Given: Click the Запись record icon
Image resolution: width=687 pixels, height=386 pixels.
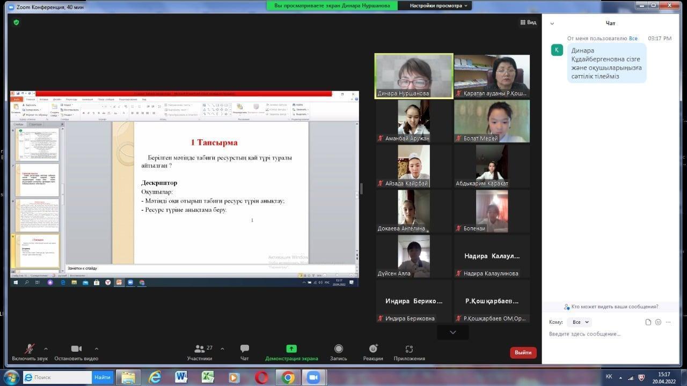Looking at the screenshot, I should (339, 349).
